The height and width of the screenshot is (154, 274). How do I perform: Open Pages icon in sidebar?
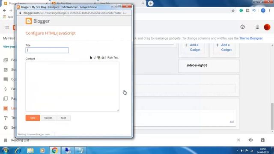point(6,99)
